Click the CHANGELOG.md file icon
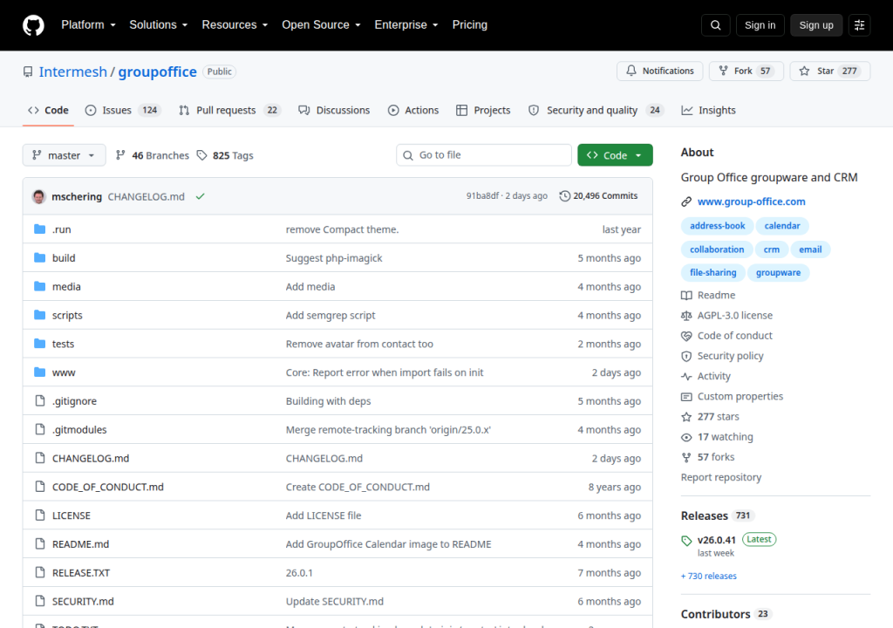Screen dimensions: 893x628 click(x=40, y=458)
